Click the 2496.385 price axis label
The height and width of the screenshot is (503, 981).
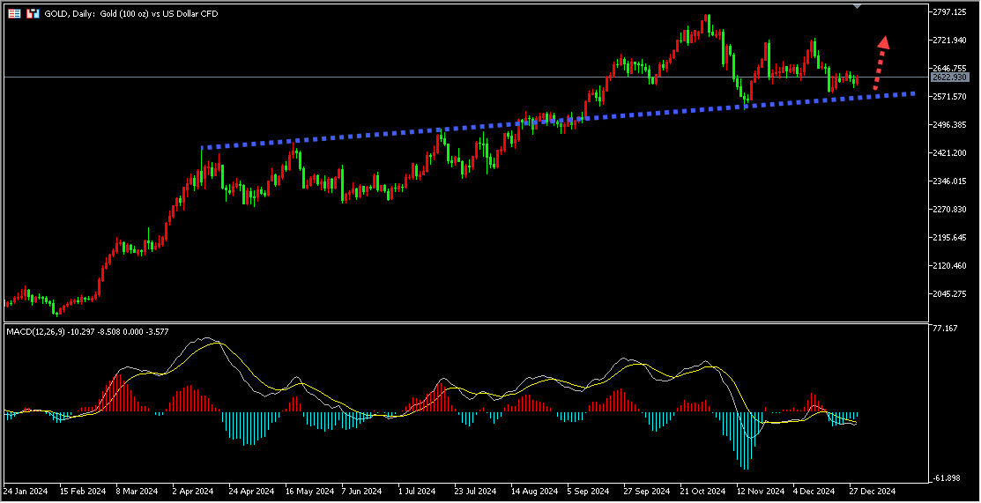950,124
